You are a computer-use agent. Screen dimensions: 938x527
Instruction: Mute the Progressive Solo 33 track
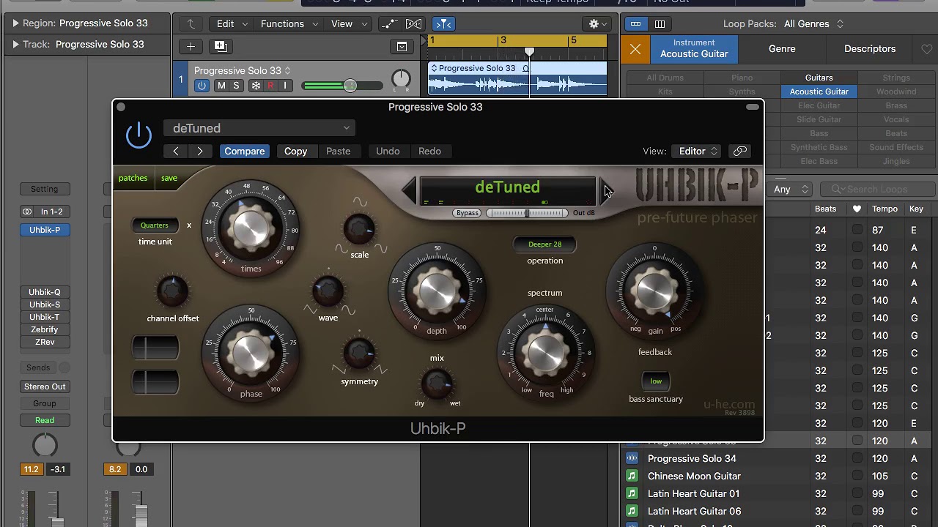coord(221,86)
